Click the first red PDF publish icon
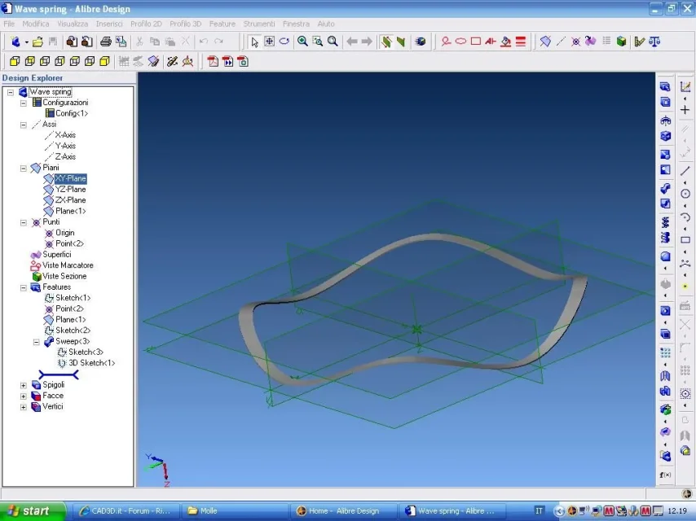This screenshot has width=696, height=521. [x=213, y=61]
